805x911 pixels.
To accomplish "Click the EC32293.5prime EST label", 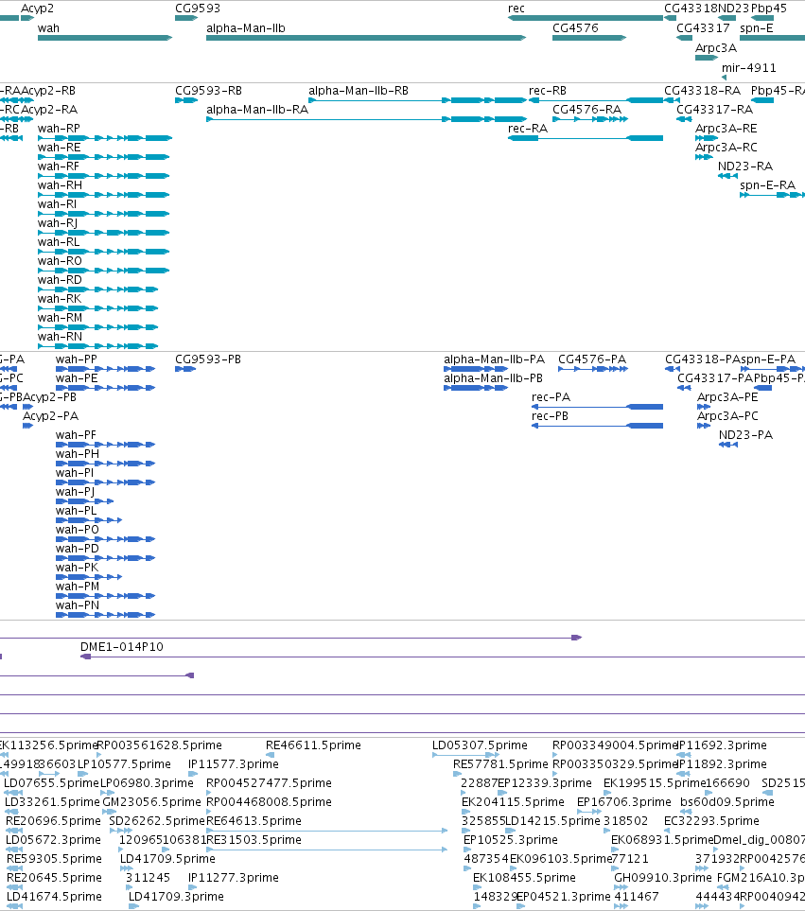I will click(711, 821).
